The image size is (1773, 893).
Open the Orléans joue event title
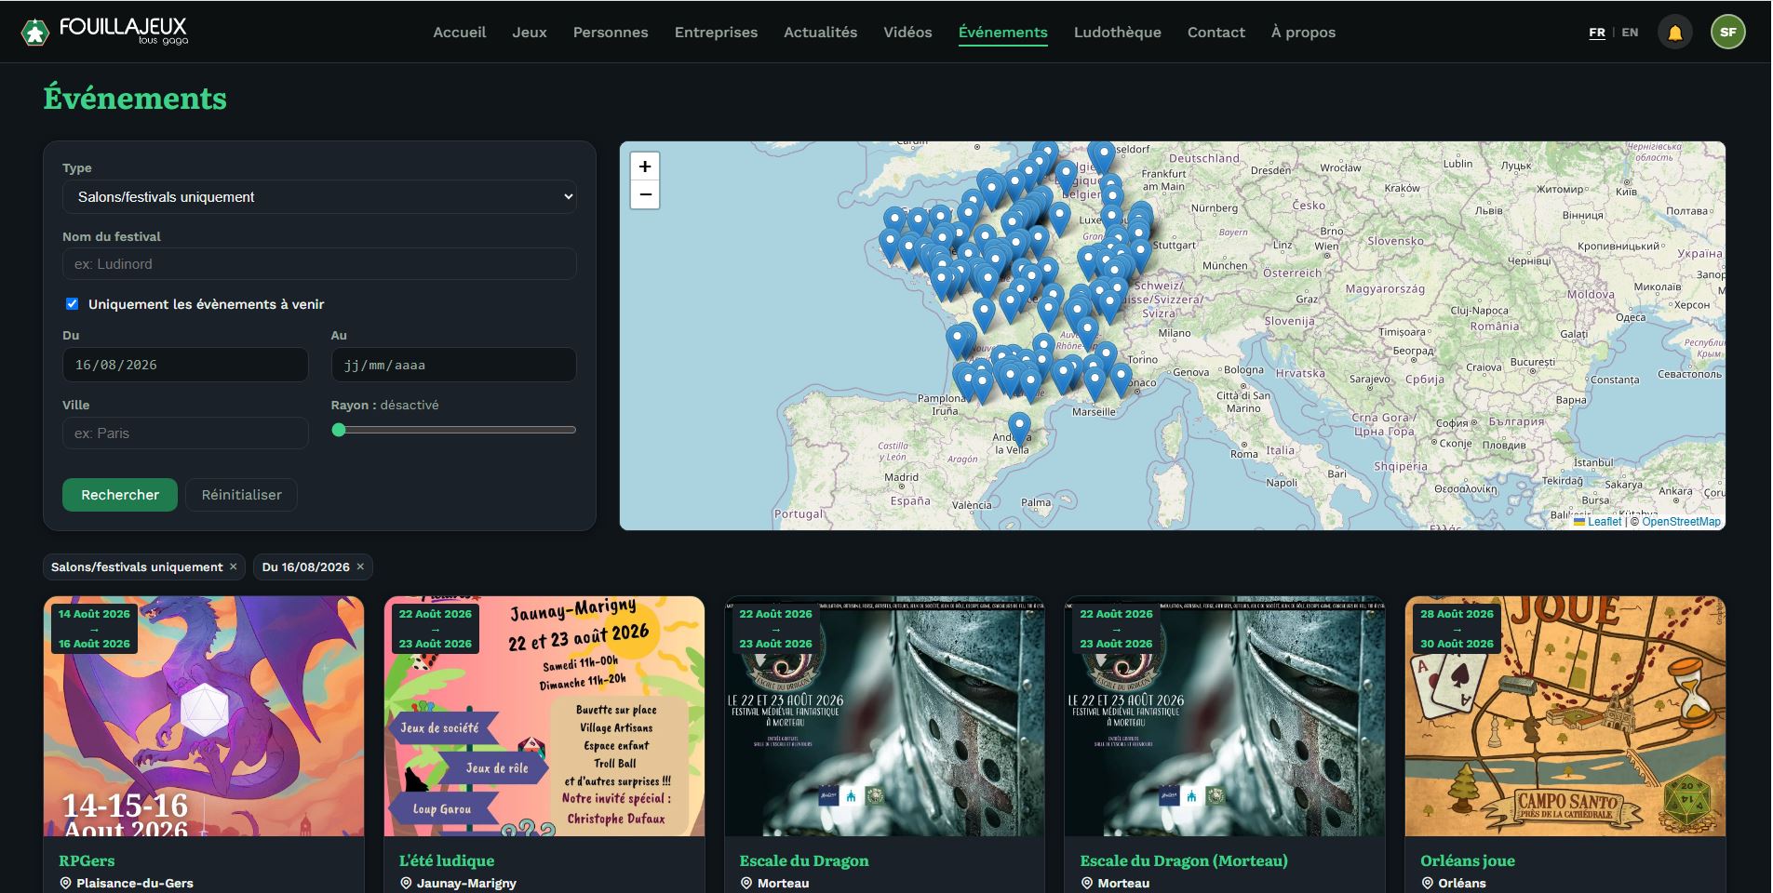[x=1468, y=860]
